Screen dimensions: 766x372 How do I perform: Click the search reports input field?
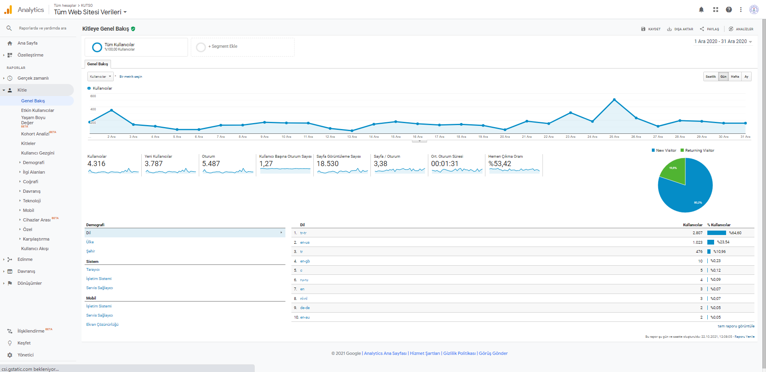point(43,28)
